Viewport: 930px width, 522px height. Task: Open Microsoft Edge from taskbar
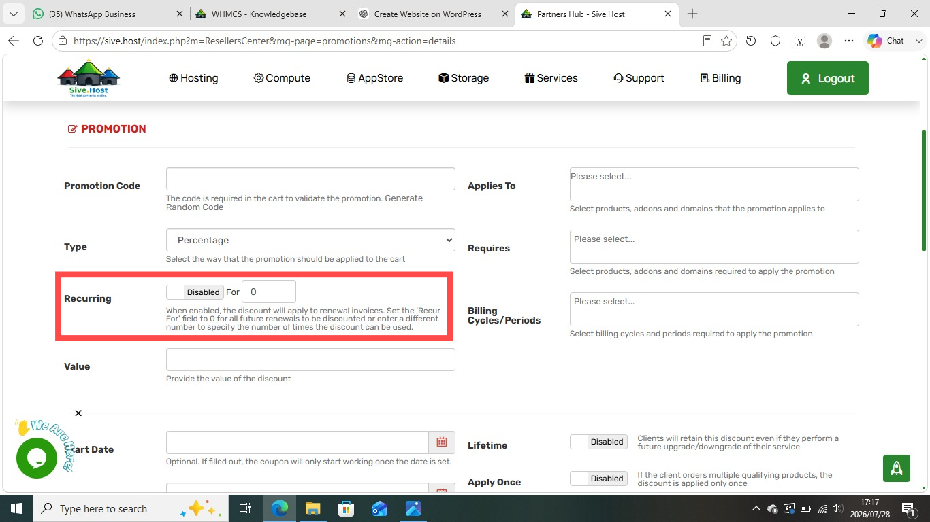click(x=279, y=508)
